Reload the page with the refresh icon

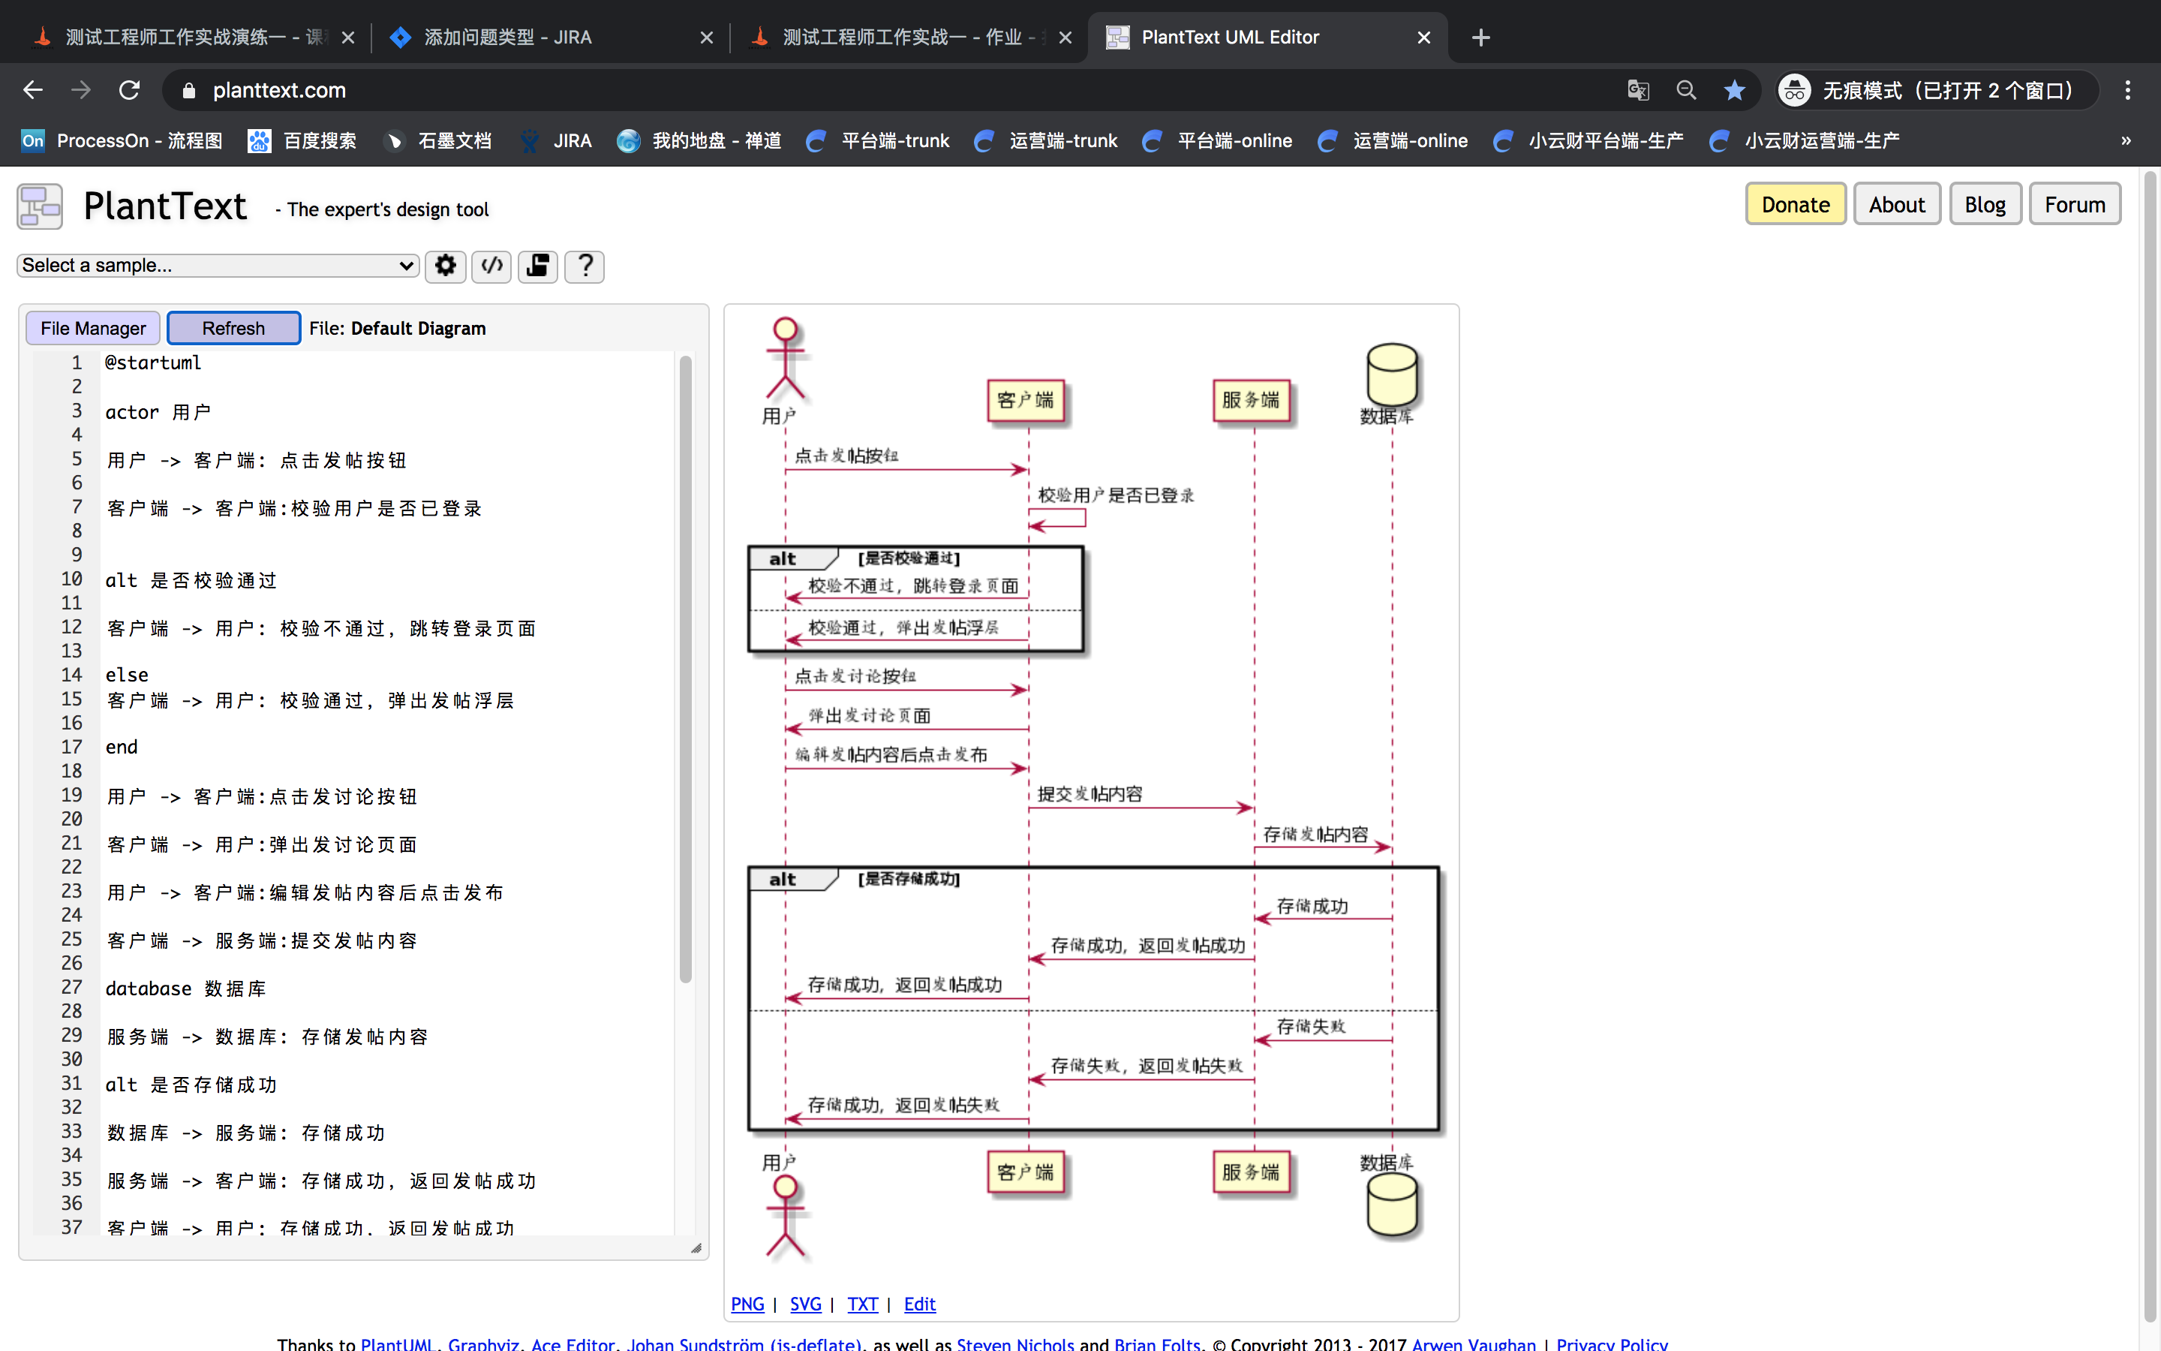130,90
